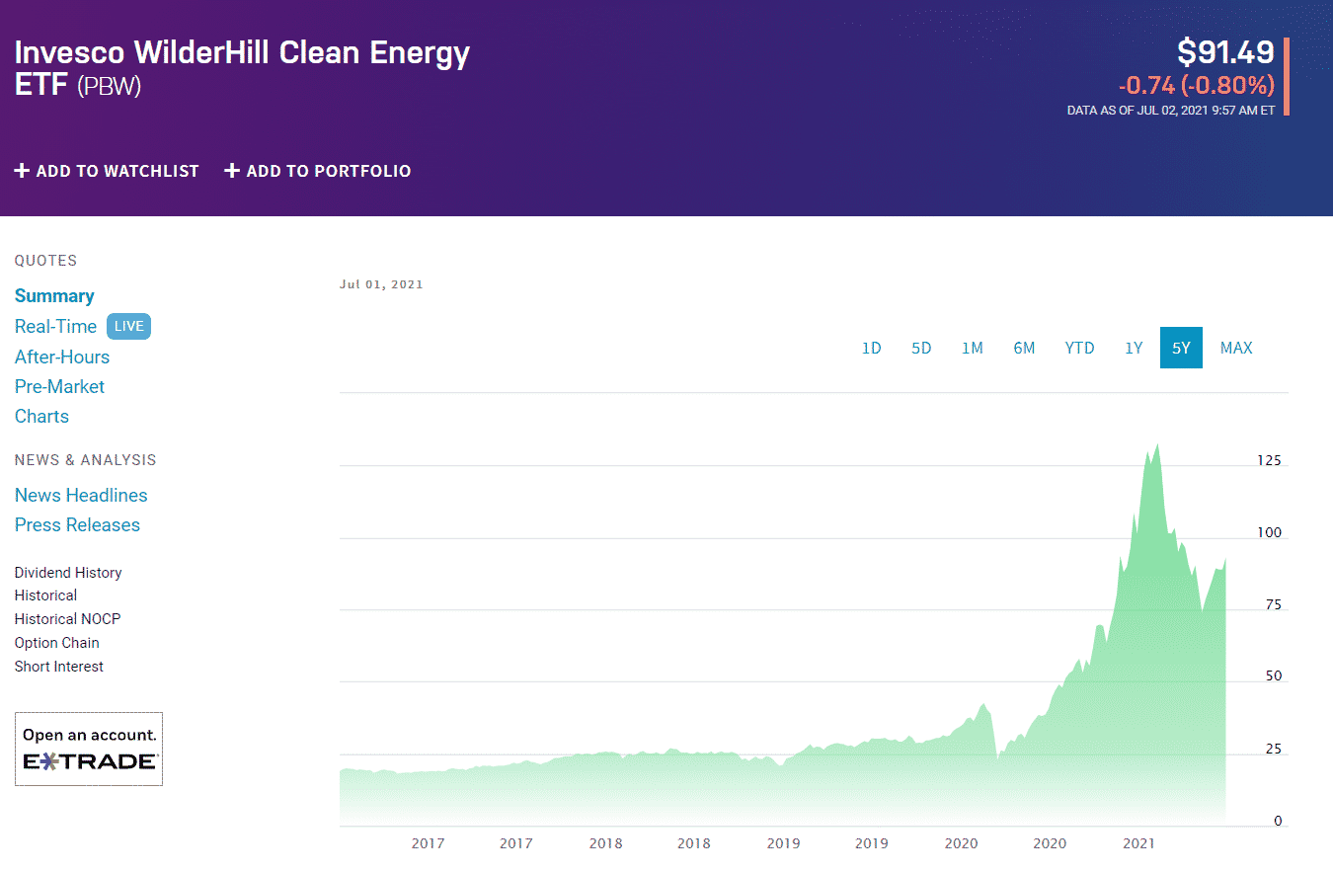Click the 2021 x-axis label
Screen dimensions: 1333x872
click(x=1138, y=843)
